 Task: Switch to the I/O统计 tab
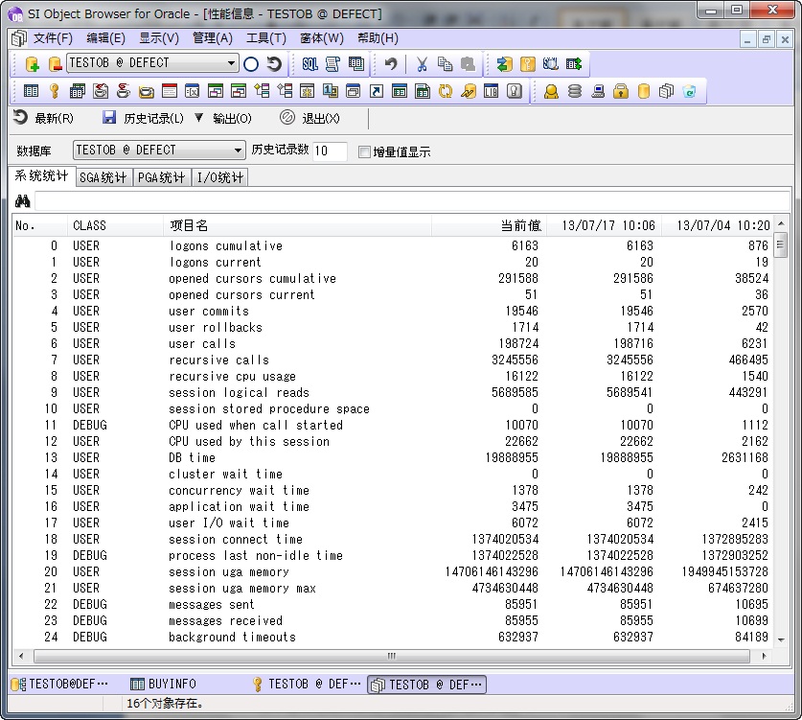(220, 177)
